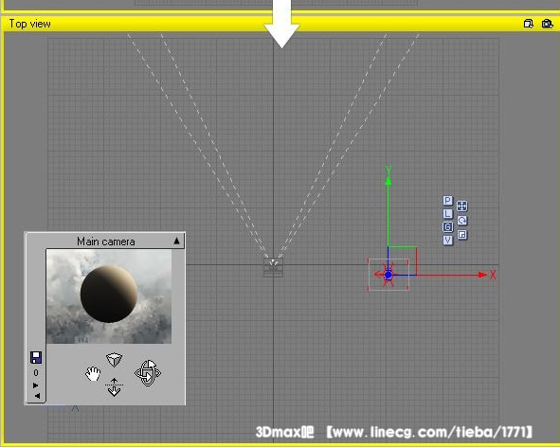Switch to previous stored camera arrow
This screenshot has height=448, width=560.
38,396
